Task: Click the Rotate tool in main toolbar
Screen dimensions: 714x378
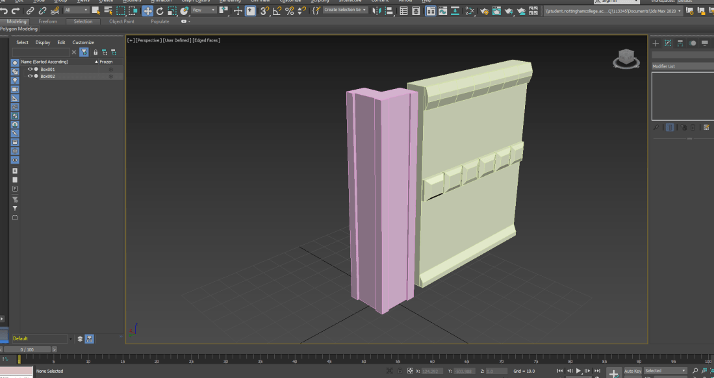Action: pos(160,11)
